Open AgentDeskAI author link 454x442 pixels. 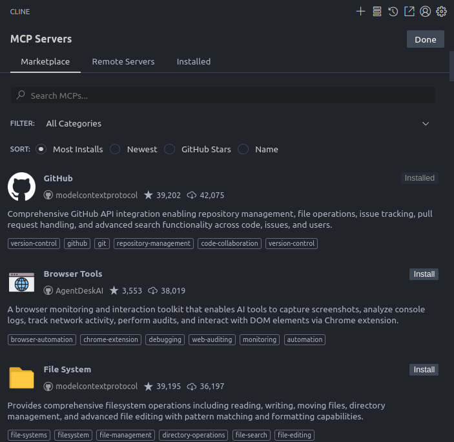[79, 291]
